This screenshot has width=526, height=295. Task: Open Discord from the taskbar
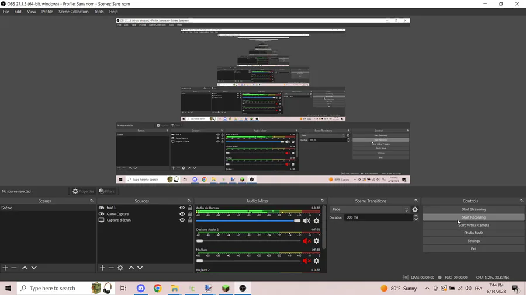coord(140,289)
